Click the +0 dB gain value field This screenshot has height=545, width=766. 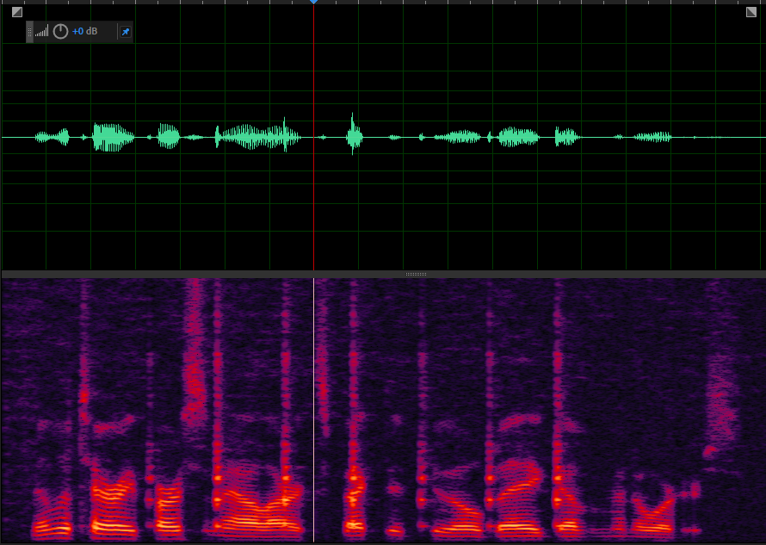pyautogui.click(x=84, y=32)
